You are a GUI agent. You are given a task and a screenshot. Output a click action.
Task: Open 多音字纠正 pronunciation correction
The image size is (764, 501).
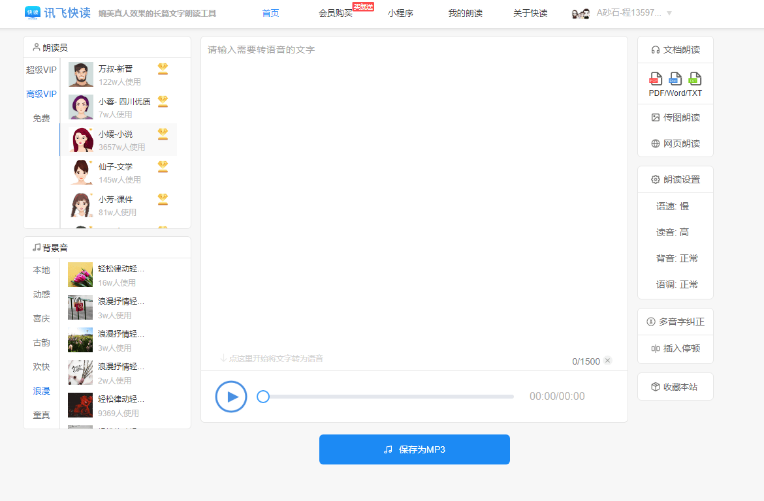(x=675, y=321)
